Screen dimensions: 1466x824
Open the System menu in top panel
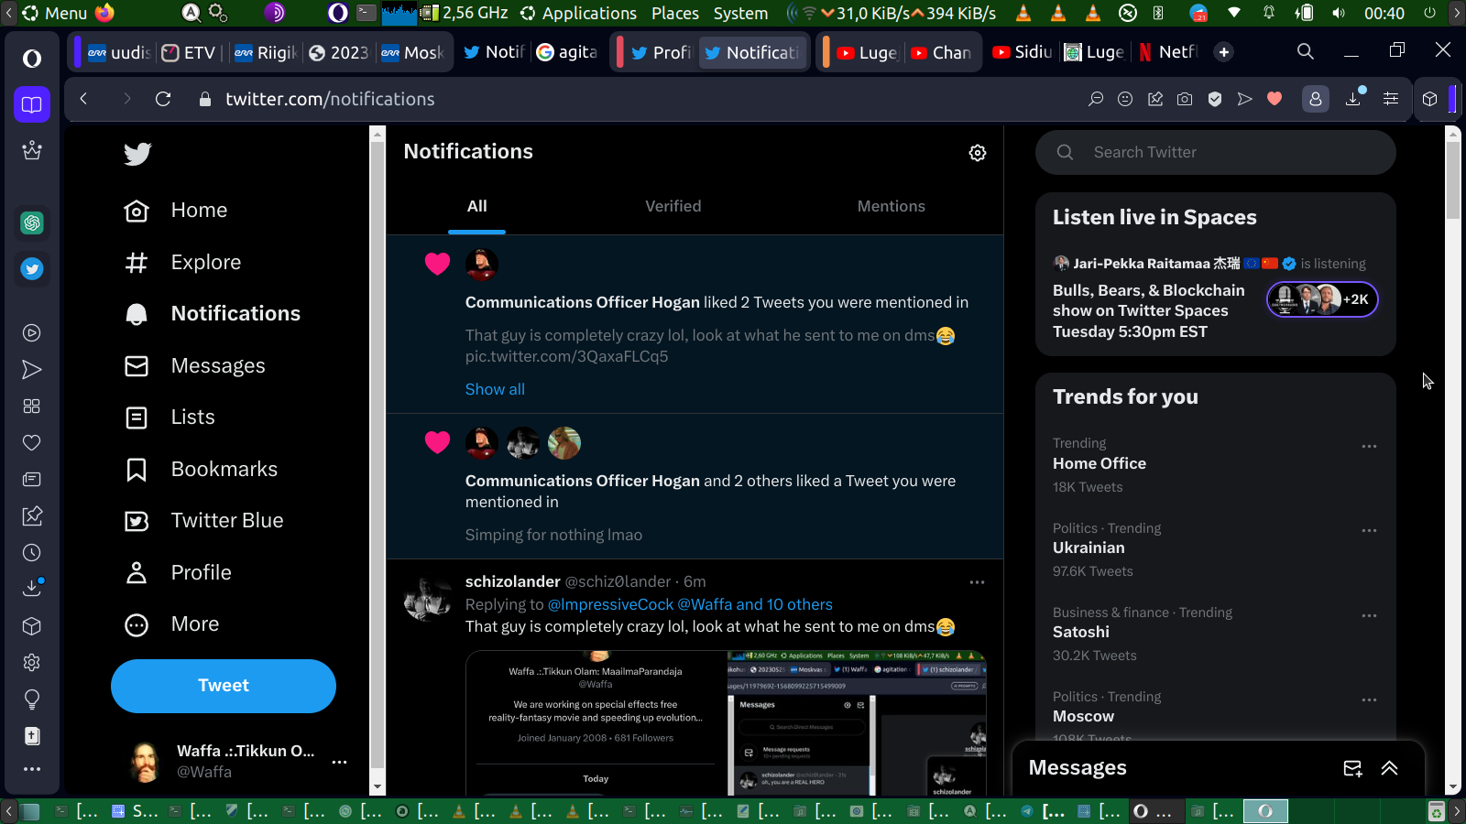click(741, 13)
